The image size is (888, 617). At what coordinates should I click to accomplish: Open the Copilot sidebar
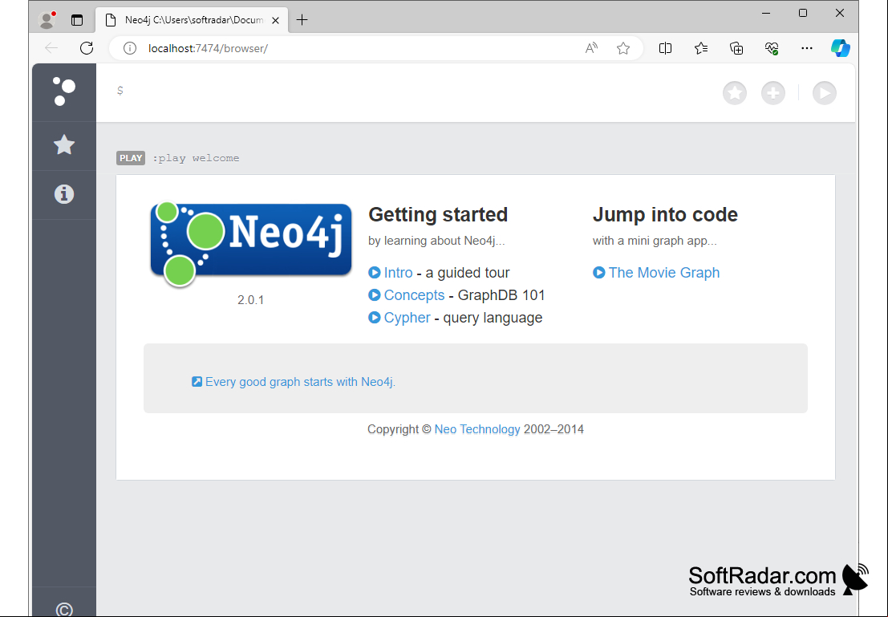tap(841, 48)
